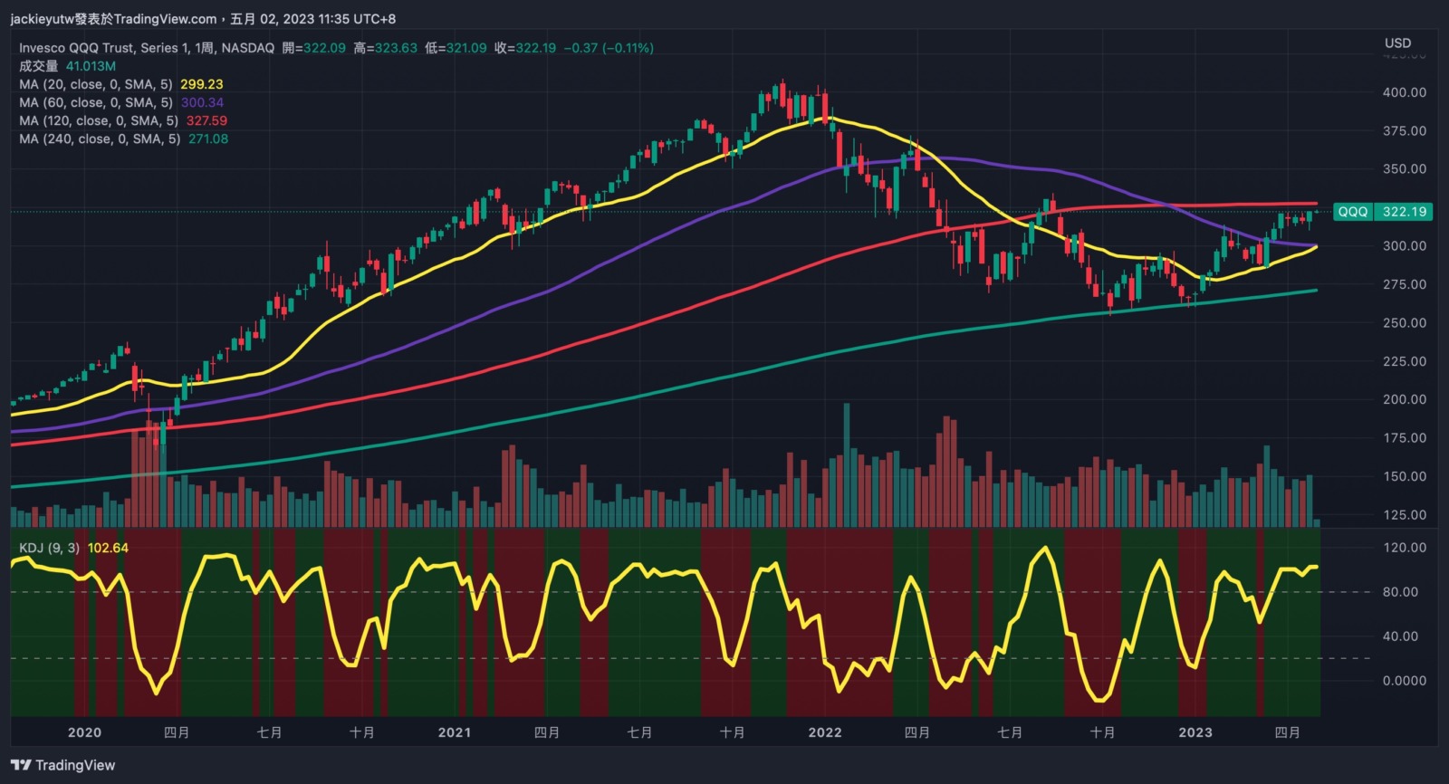Screen dimensions: 1449x784
Task: Click the 80.00 level on KDJ axis
Action: click(x=1404, y=592)
